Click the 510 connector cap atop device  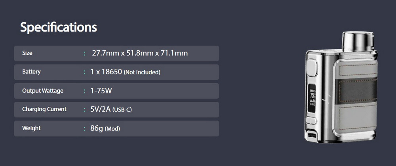358,41
